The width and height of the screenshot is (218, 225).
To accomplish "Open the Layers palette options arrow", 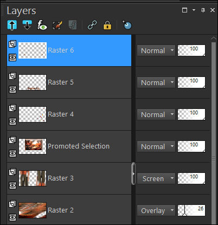I will tap(194, 10).
